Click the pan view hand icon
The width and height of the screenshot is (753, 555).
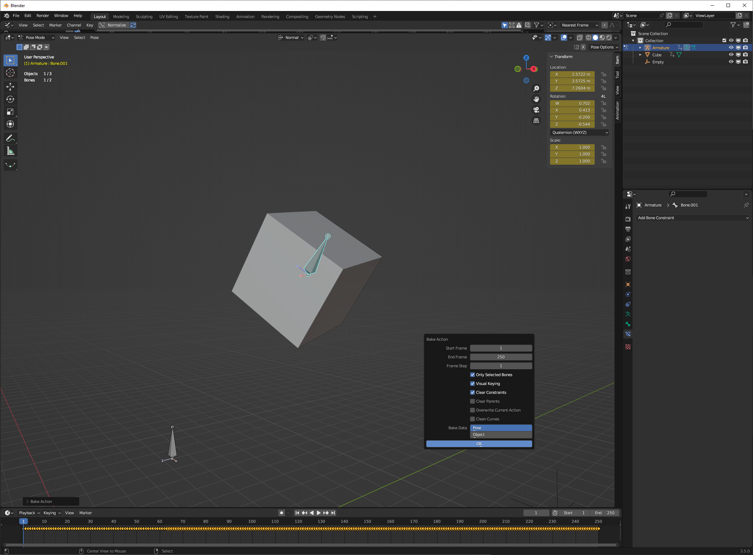pyautogui.click(x=536, y=99)
